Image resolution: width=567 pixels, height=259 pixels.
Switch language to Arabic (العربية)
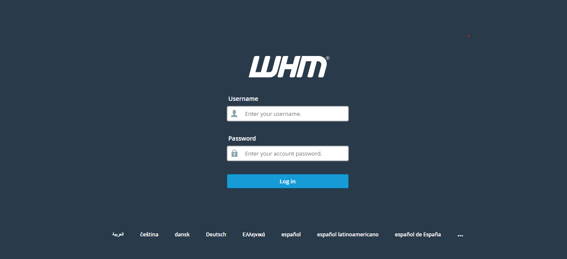118,234
